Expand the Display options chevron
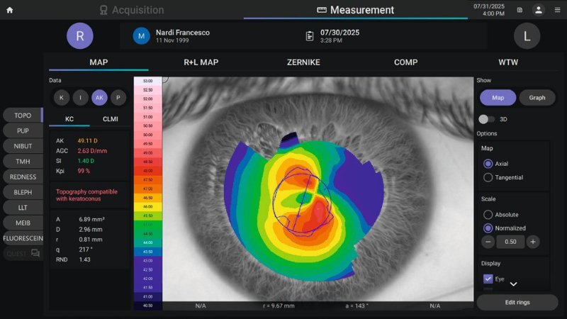Viewport: 567px width, 319px height. [x=514, y=284]
